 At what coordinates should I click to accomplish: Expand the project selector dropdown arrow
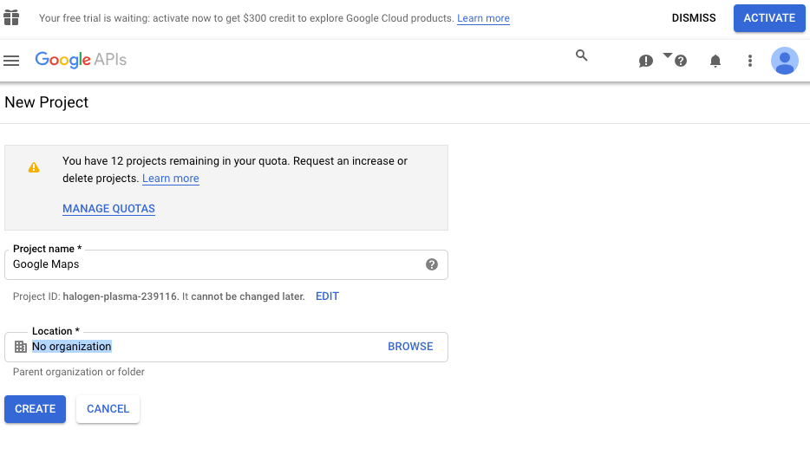(x=667, y=55)
